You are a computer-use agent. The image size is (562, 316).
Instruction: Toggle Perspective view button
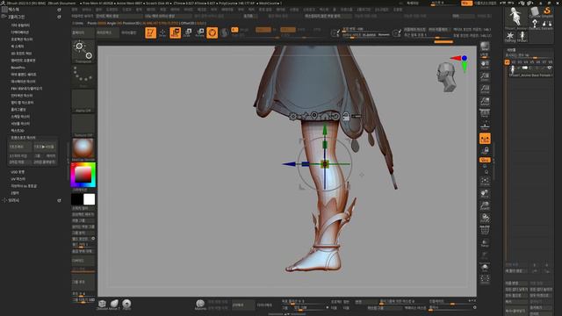(485, 113)
